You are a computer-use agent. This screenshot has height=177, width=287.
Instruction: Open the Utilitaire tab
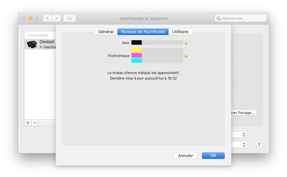[x=180, y=32]
